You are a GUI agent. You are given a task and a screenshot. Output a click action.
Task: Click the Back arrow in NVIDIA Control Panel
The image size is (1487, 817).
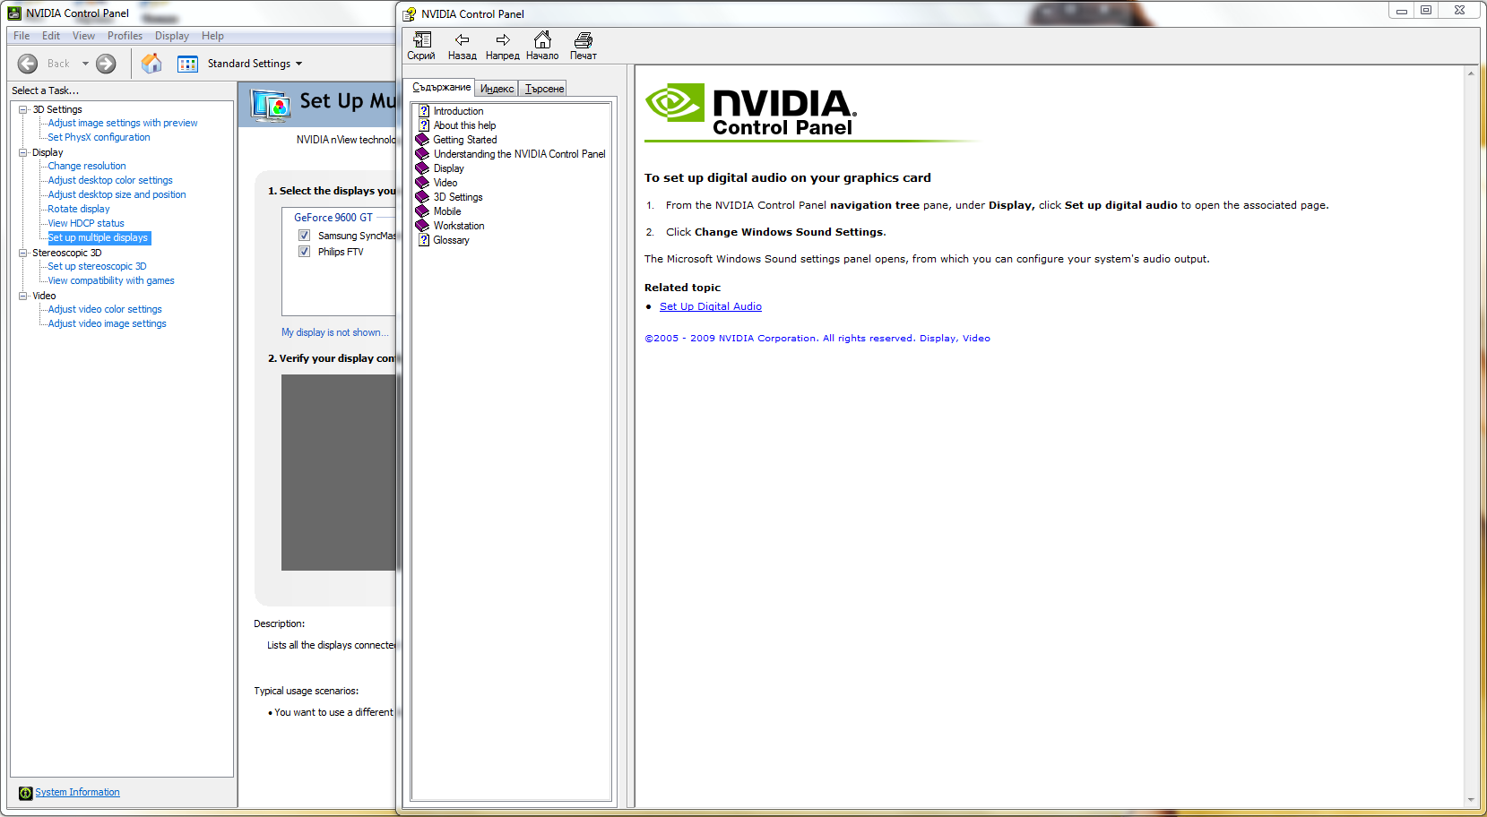pos(28,64)
